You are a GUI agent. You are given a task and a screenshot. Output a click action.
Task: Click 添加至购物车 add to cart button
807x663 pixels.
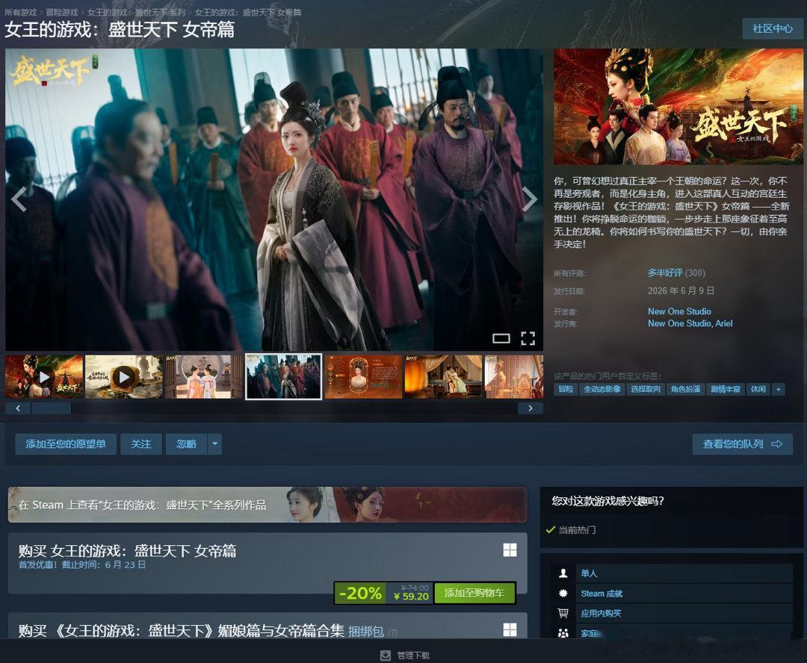(474, 593)
